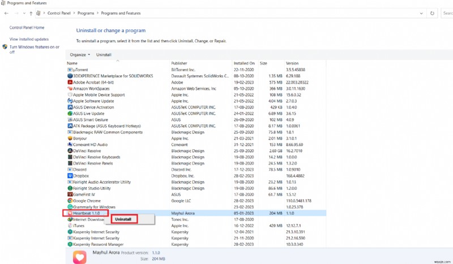
Task: Click the DaVinci Resolve Keyboards icon
Action: pos(70,157)
